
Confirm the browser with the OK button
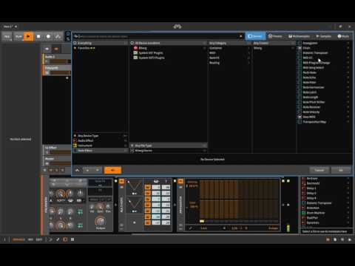[341, 170]
